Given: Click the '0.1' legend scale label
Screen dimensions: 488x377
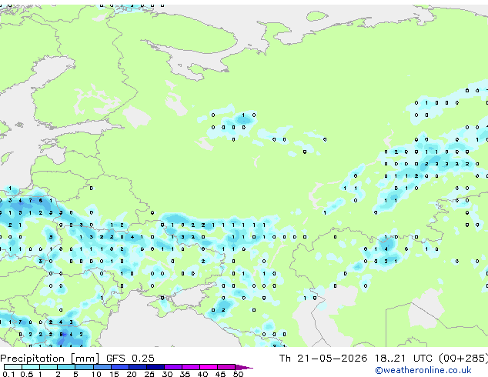Looking at the screenshot, I should pos(8,374).
